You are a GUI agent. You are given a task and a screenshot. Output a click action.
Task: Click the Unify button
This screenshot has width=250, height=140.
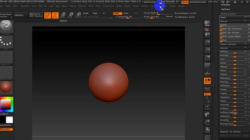[234, 17]
